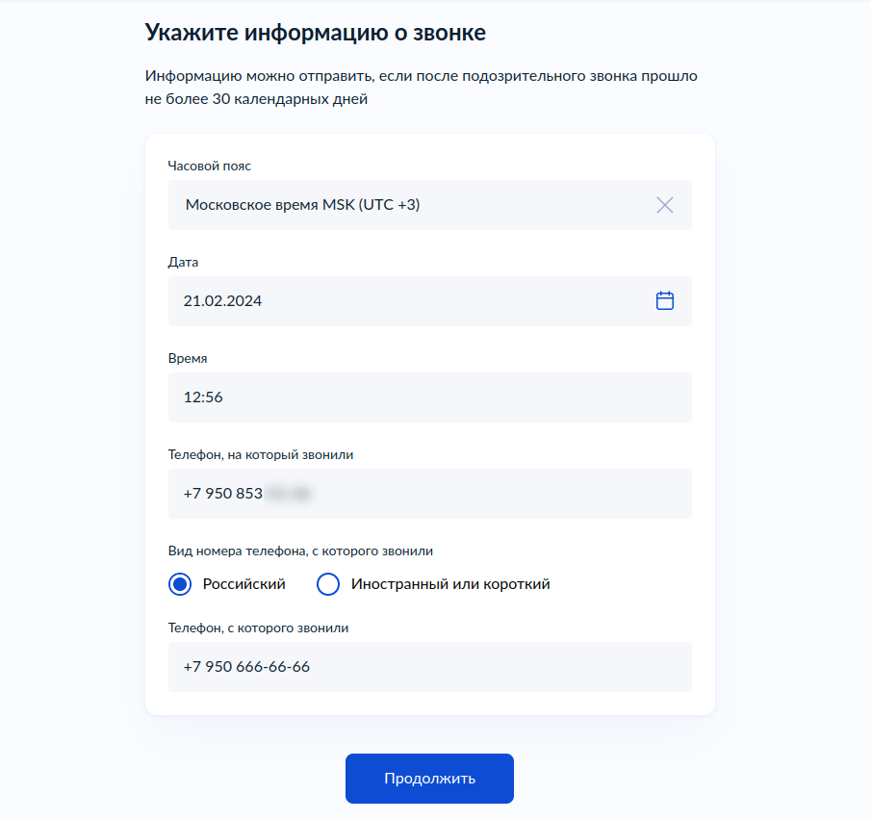Click the Время field label
Image resolution: width=871 pixels, height=820 pixels.
click(188, 358)
